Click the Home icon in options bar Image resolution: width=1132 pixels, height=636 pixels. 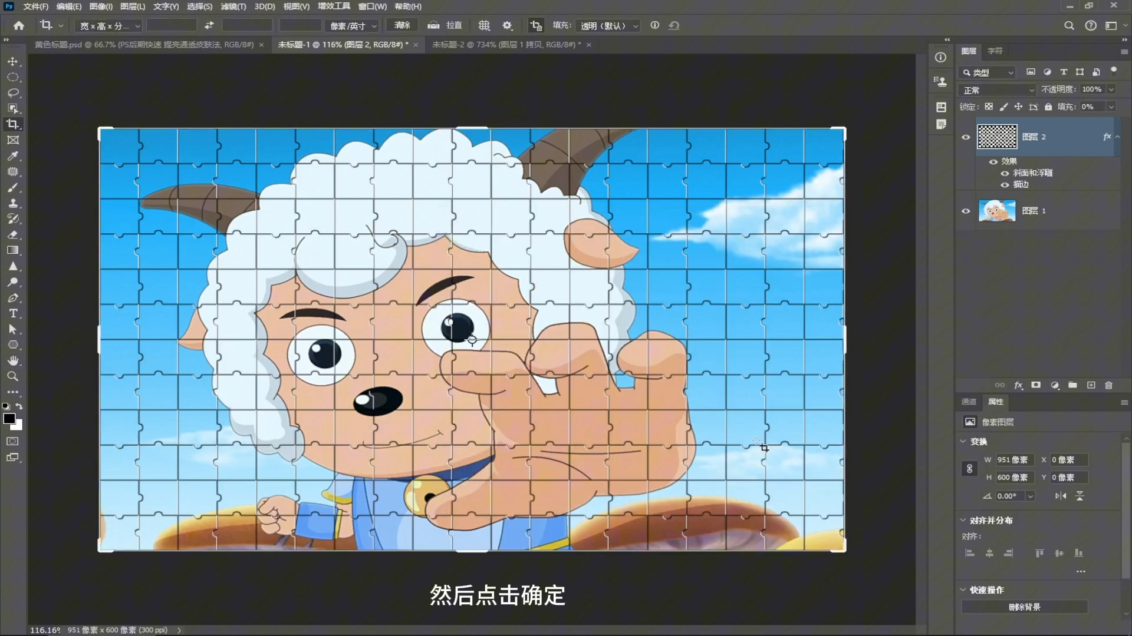pyautogui.click(x=19, y=25)
